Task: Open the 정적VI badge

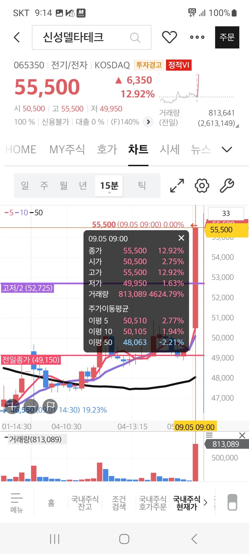Action: point(179,65)
